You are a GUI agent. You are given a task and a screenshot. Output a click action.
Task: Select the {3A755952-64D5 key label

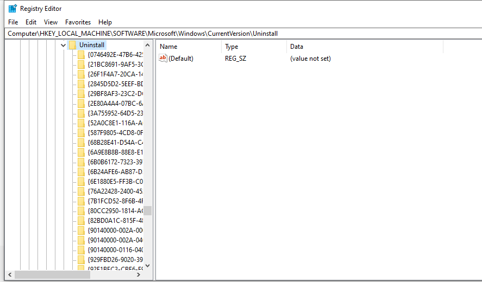pyautogui.click(x=115, y=113)
